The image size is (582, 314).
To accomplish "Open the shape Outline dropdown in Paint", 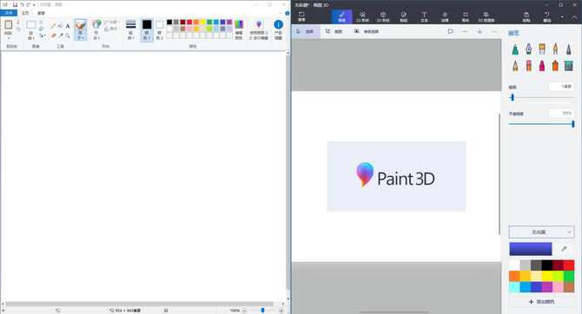I will coord(112,23).
